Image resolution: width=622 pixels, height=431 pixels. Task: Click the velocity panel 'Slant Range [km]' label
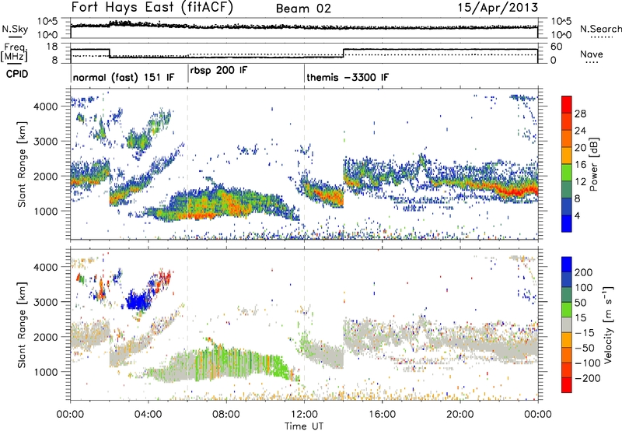[22, 324]
